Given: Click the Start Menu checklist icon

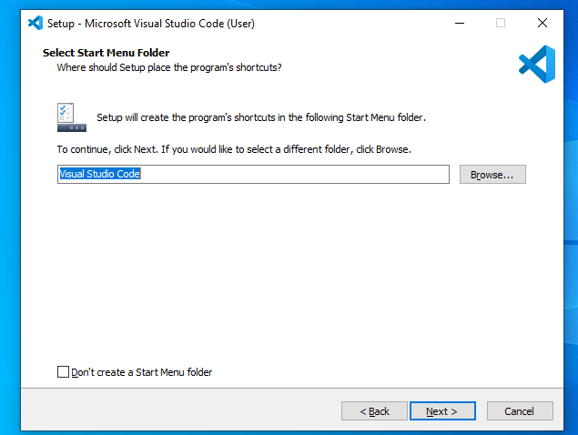Looking at the screenshot, I should coord(72,117).
